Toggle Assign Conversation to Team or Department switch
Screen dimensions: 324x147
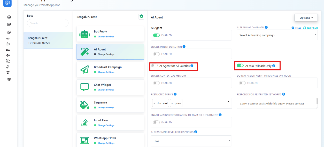(x=156, y=123)
